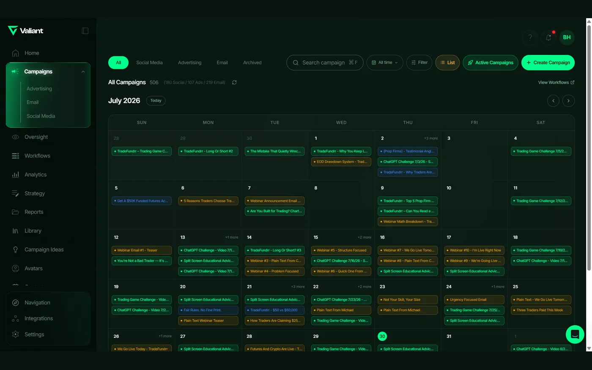Click the help question mark icon
592x370 pixels.
[530, 37]
